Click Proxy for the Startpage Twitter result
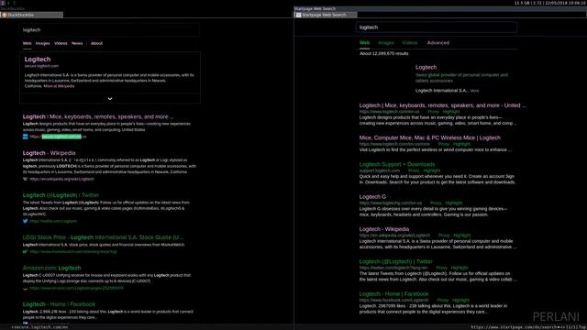Viewport: 587px width, 330px height. pos(442,268)
